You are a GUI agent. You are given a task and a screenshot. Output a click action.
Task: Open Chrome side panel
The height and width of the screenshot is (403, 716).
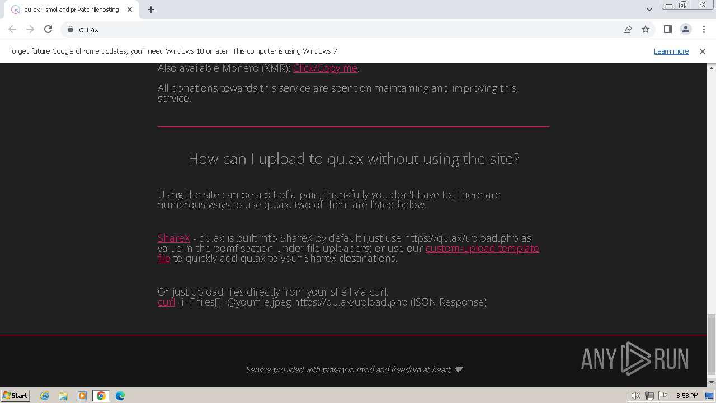coord(667,29)
